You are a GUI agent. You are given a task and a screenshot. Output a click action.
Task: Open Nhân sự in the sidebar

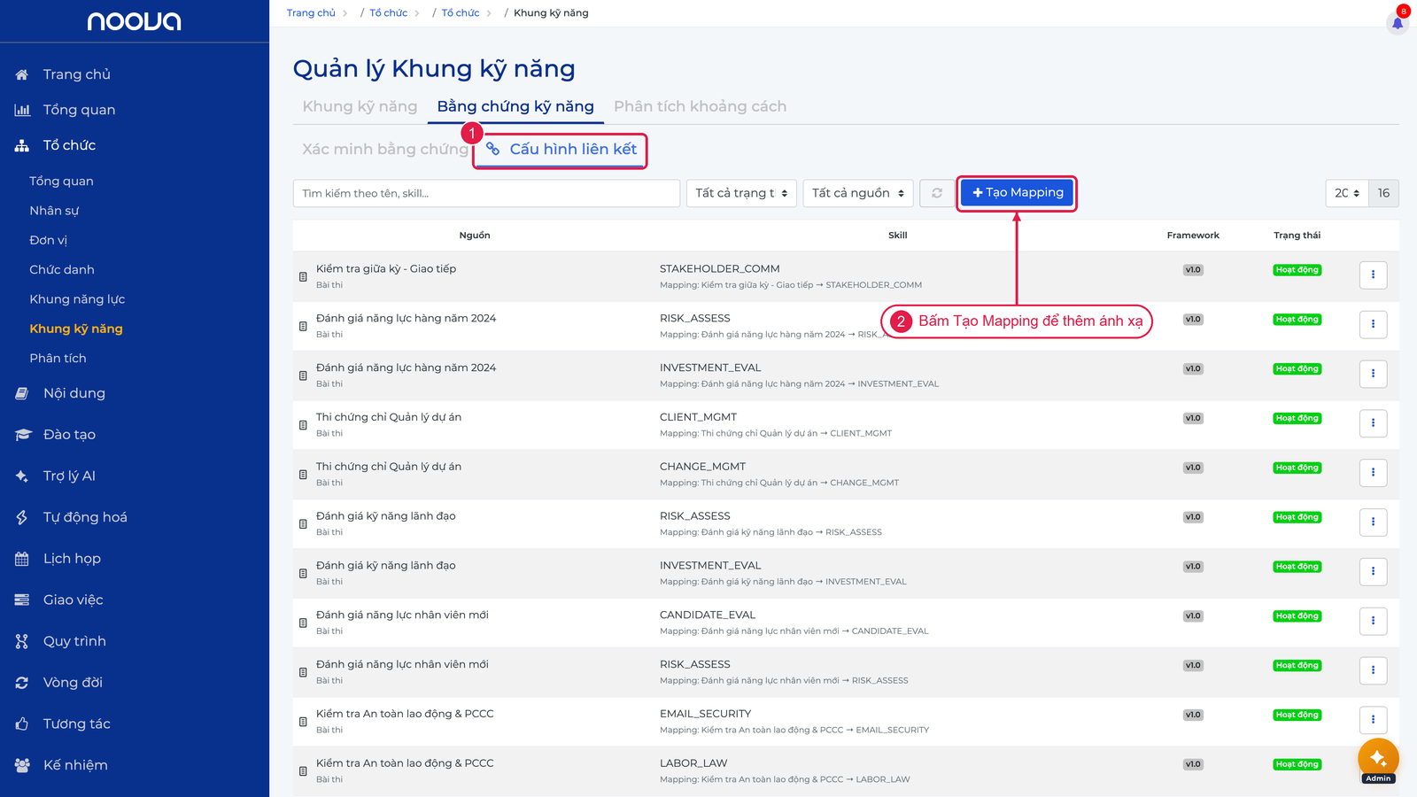click(x=54, y=211)
